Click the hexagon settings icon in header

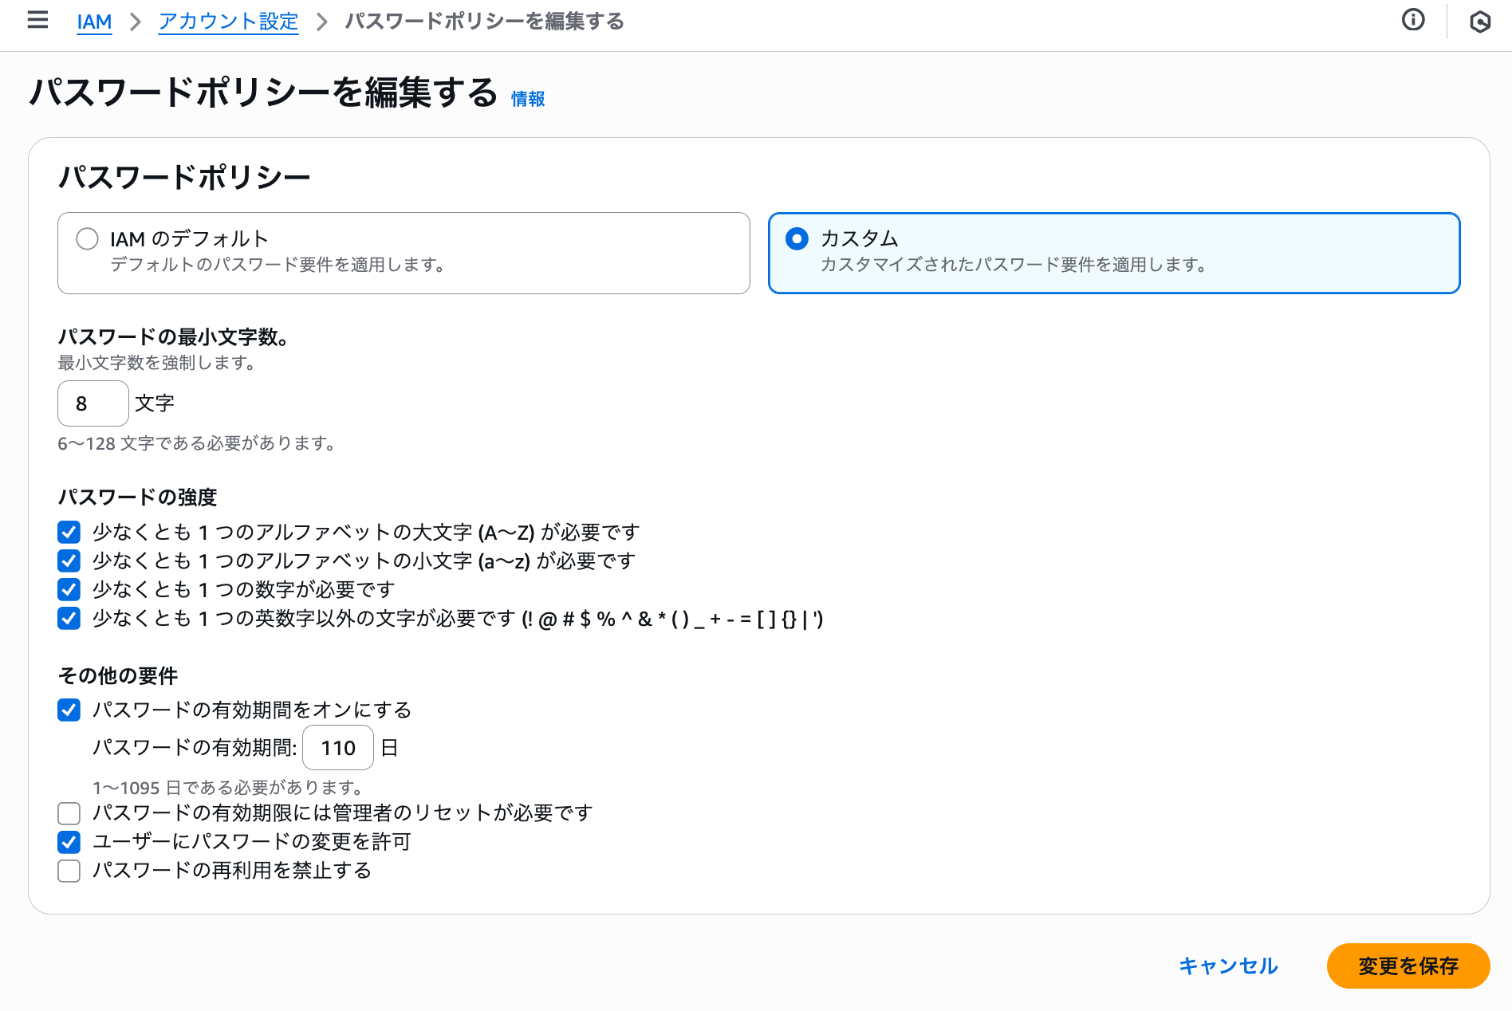[x=1480, y=22]
